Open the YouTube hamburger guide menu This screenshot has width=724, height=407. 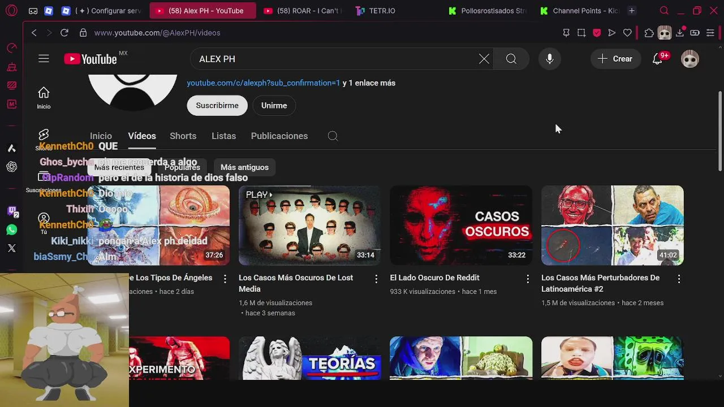pyautogui.click(x=44, y=59)
